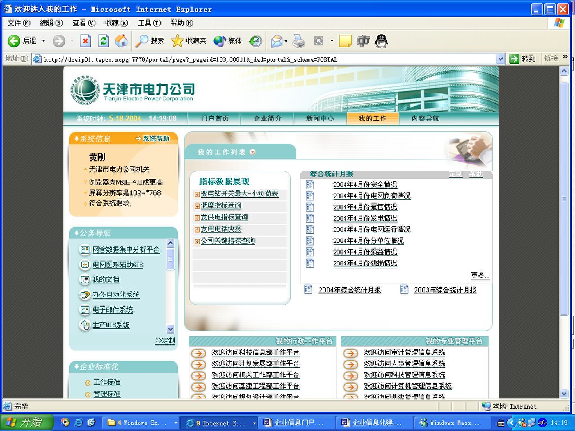
Task: Click the Windows 开始 Start button
Action: pyautogui.click(x=27, y=422)
